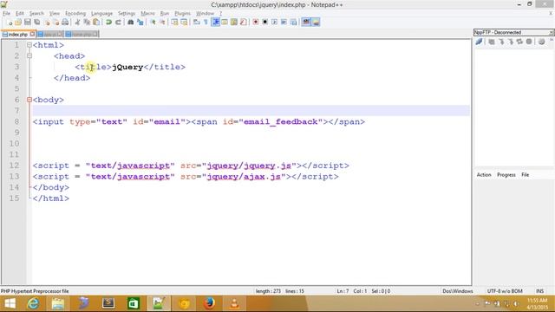
Task: Click the NppFTP refresh icon
Action: (519, 42)
